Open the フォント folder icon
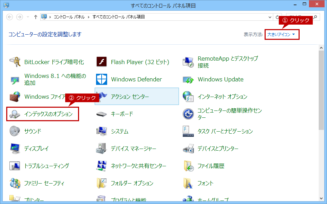This screenshot has width=327, height=204. pos(188,183)
